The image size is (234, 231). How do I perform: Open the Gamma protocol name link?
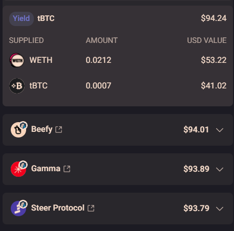point(46,169)
